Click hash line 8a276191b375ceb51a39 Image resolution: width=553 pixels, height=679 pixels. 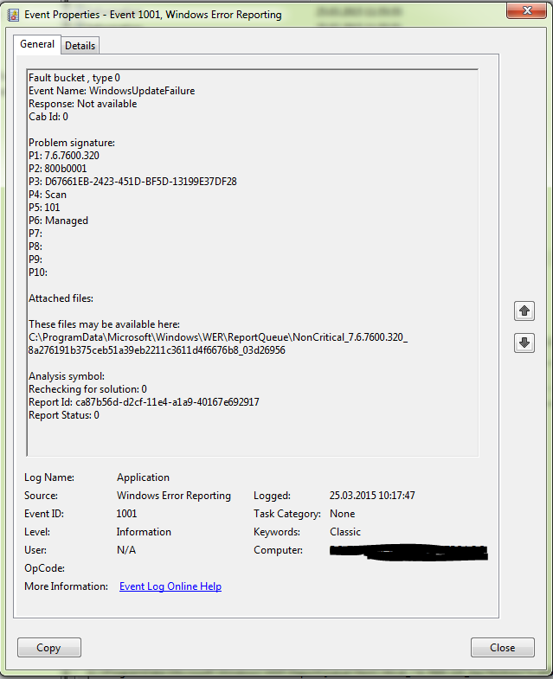pyautogui.click(x=157, y=350)
